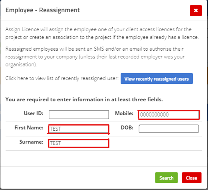The width and height of the screenshot is (208, 190).
Task: Click the red Close button
Action: [x=192, y=178]
